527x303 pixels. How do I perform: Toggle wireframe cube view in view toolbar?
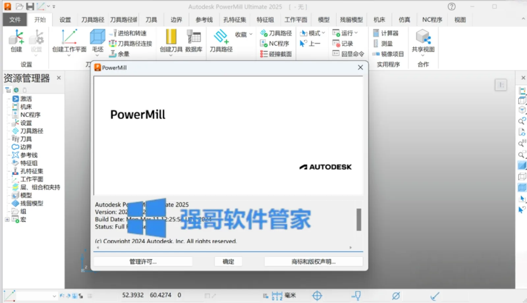pos(522,177)
